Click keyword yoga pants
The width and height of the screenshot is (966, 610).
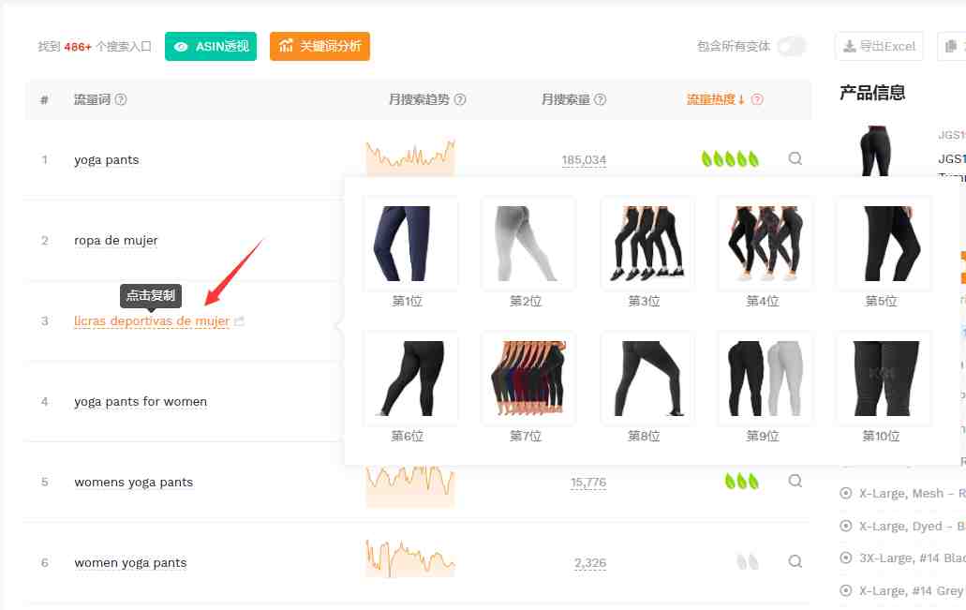(107, 160)
